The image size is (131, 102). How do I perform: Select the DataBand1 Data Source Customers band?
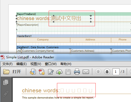tap(74, 47)
